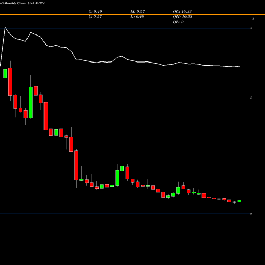Click the '5' price axis label
Image resolution: width=265 pixels, height=265 pixels.
[x=251, y=98]
